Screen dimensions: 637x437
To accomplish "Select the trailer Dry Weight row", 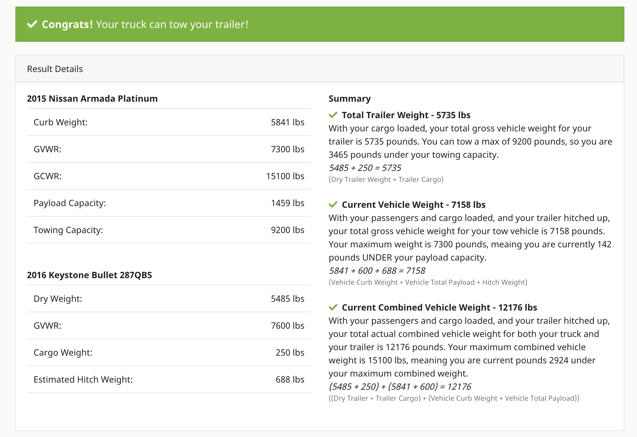I will (x=169, y=299).
